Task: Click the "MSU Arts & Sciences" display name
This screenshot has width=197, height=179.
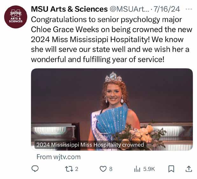Action: 69,9
